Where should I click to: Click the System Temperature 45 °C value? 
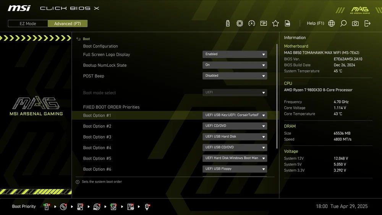338,71
